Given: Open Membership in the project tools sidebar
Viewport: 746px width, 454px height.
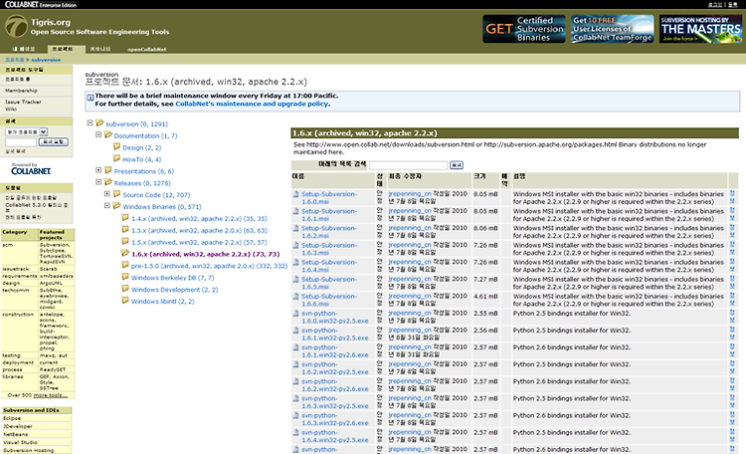Looking at the screenshot, I should 21,91.
